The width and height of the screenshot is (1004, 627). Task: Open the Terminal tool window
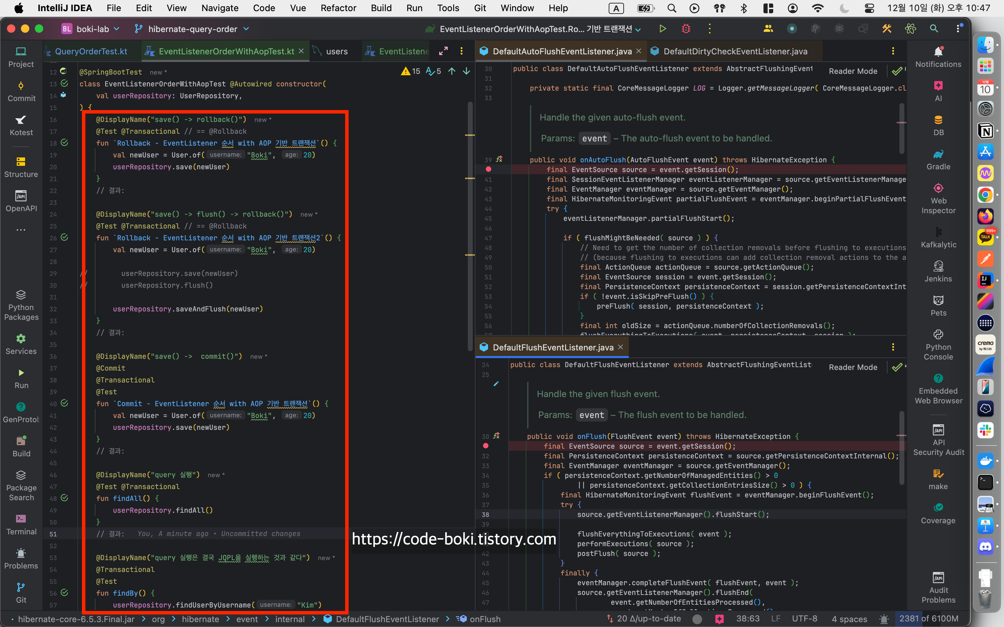pyautogui.click(x=21, y=524)
